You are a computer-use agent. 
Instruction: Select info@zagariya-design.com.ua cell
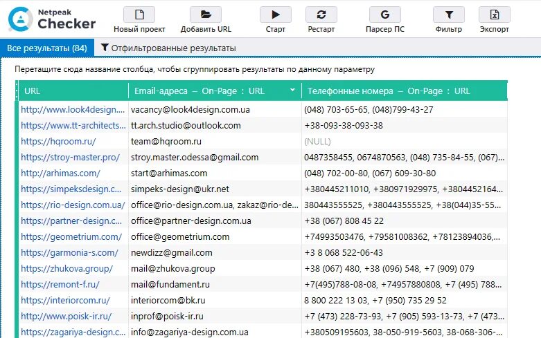click(x=215, y=332)
